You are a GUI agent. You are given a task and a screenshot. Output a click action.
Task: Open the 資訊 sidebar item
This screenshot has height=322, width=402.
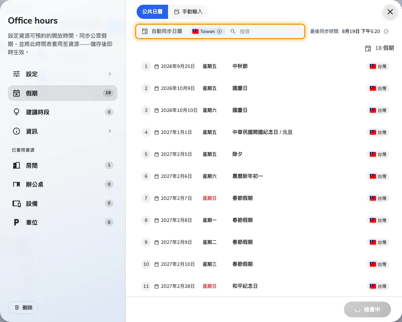click(x=62, y=131)
